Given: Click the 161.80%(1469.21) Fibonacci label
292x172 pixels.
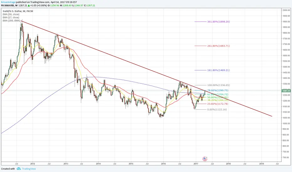Looking at the screenshot, I should 218,70.
